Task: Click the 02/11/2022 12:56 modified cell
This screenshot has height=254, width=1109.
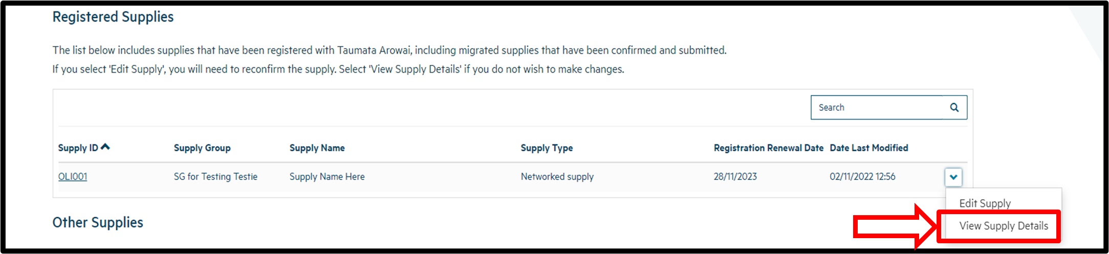Action: click(x=862, y=177)
